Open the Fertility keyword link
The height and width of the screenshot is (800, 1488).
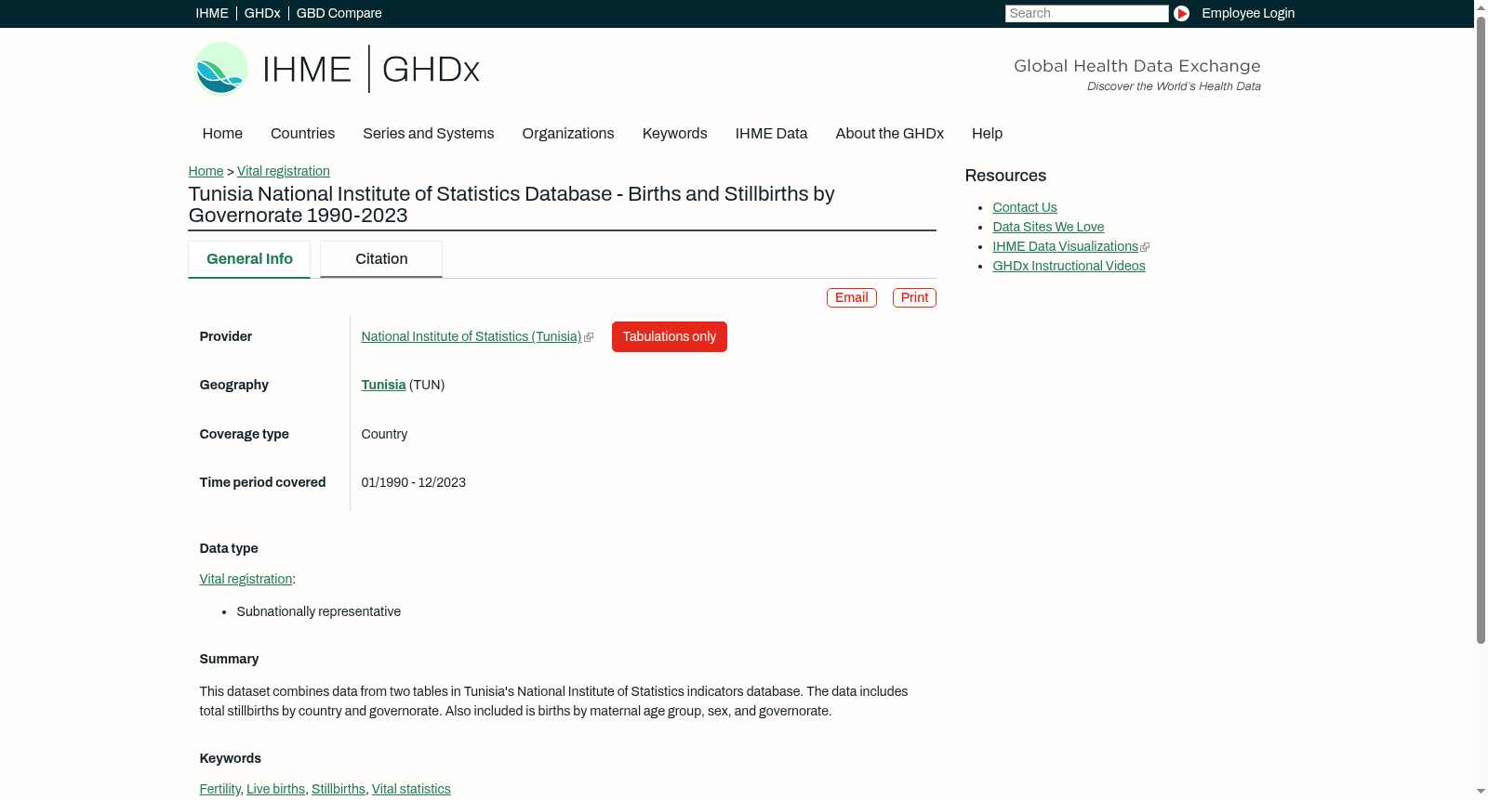point(219,789)
